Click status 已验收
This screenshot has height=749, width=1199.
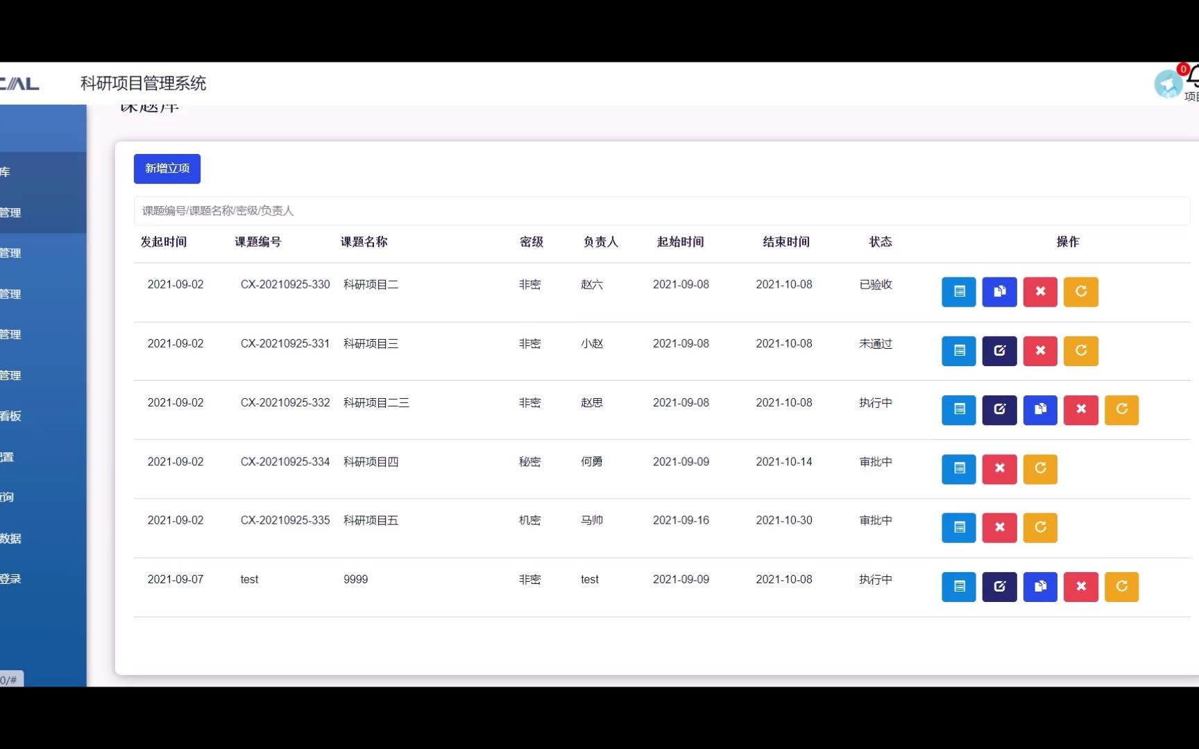pos(876,284)
